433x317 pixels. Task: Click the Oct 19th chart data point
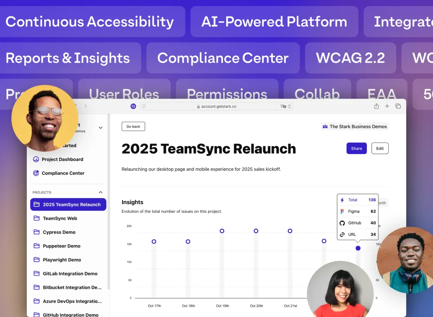222,231
